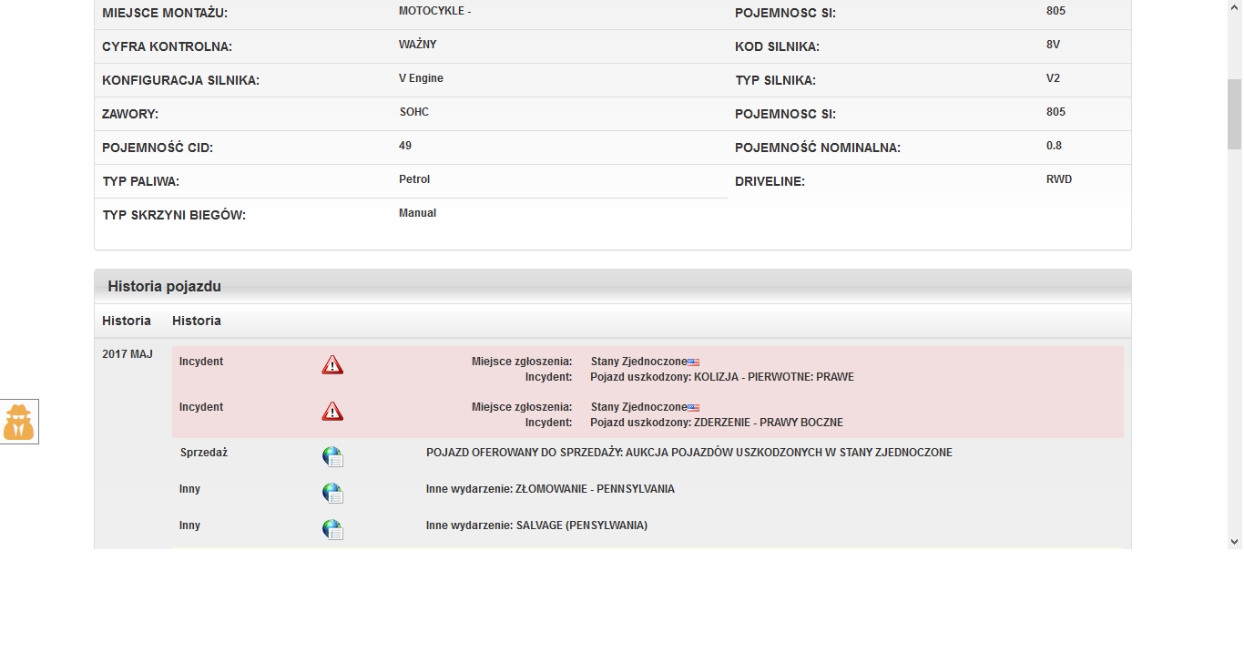Click the V Engine configuration value
Viewport: 1244px width, 663px height.
pos(421,78)
